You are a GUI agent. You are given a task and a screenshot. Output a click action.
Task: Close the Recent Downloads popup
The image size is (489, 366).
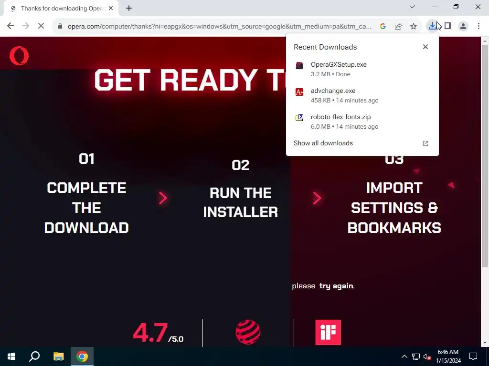pyautogui.click(x=425, y=47)
